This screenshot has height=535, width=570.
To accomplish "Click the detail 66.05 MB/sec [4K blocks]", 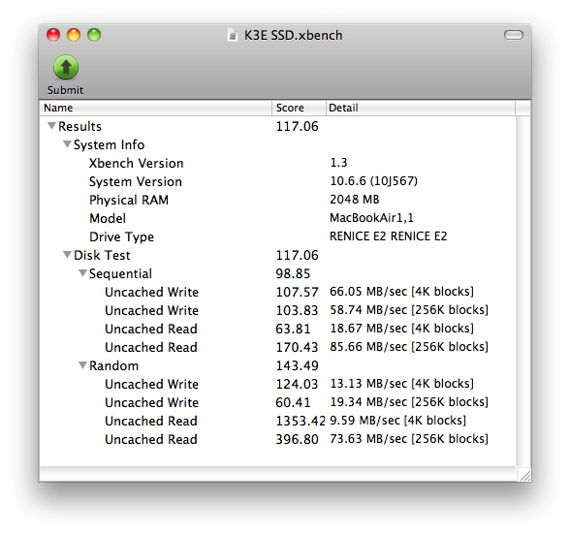I will 401,292.
